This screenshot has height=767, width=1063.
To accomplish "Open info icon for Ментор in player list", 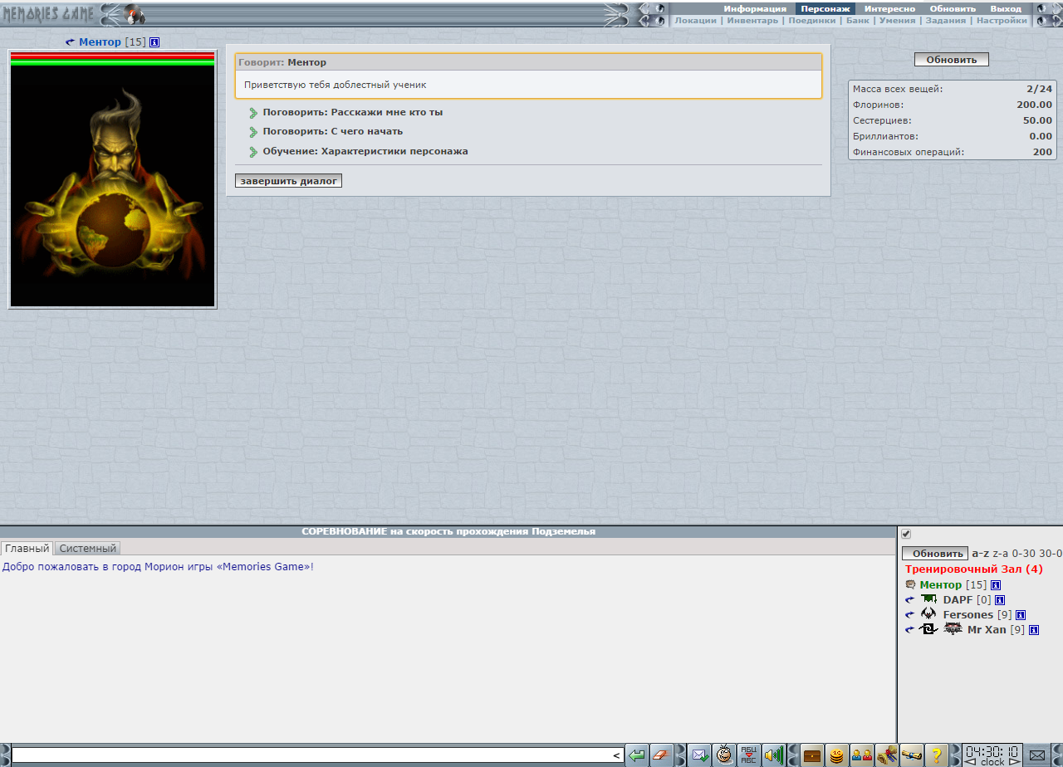I will click(x=996, y=585).
